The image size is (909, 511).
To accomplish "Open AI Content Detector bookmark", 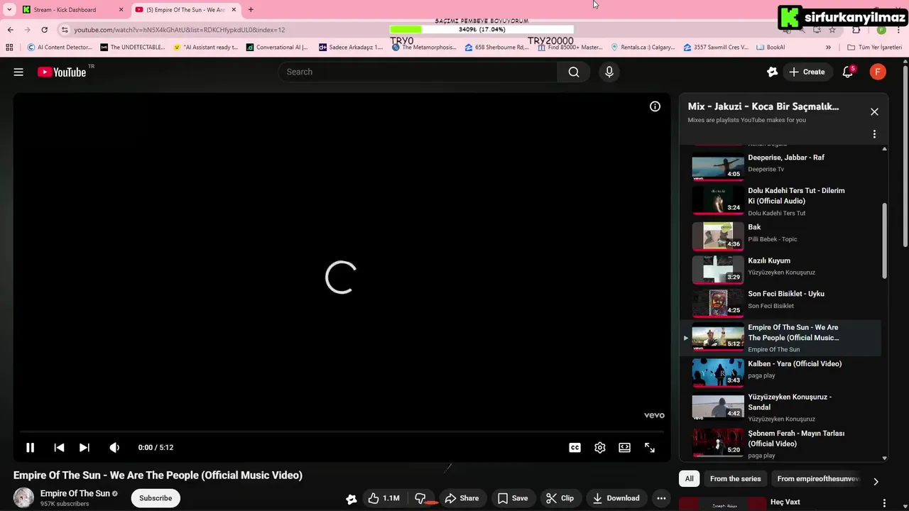I will click(60, 48).
